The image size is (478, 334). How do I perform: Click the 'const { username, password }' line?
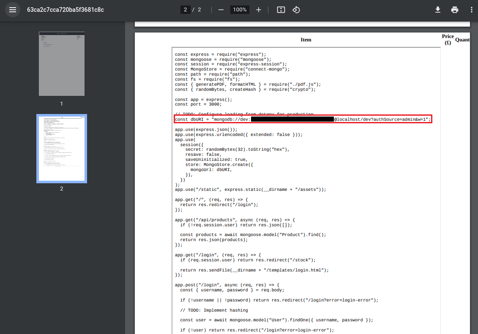coord(232,290)
